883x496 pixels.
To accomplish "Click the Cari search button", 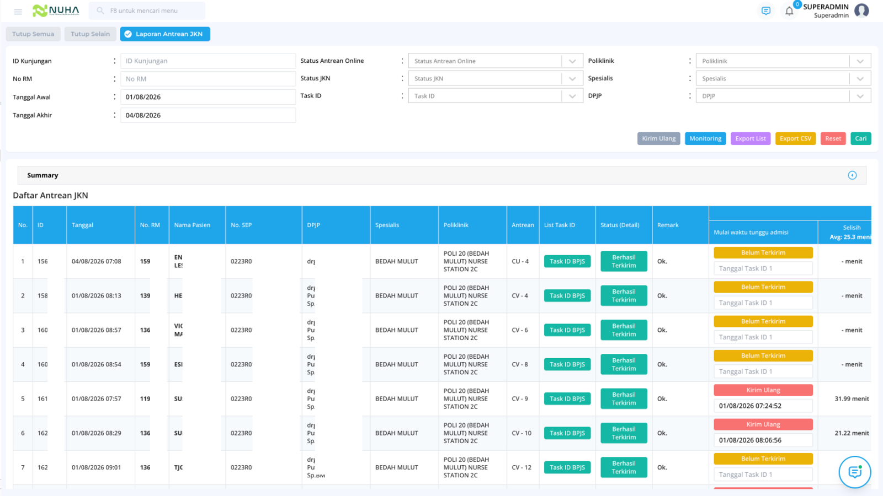I will tap(861, 139).
